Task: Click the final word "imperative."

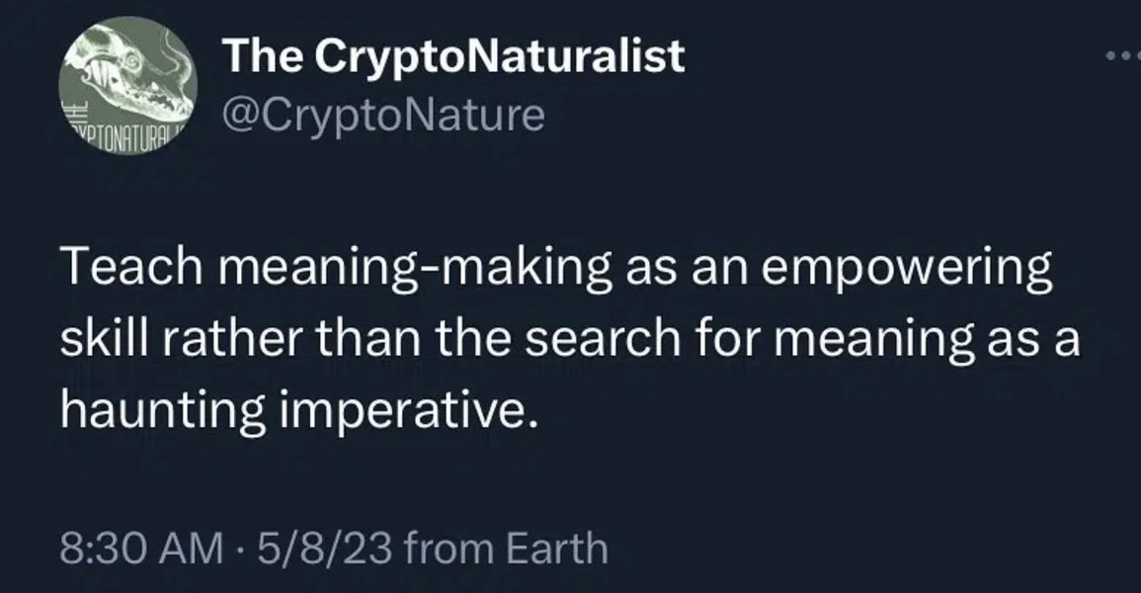Action: coord(409,412)
